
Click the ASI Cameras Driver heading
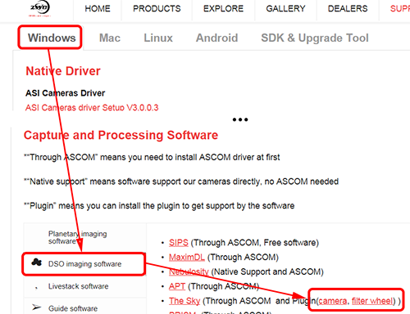point(66,93)
